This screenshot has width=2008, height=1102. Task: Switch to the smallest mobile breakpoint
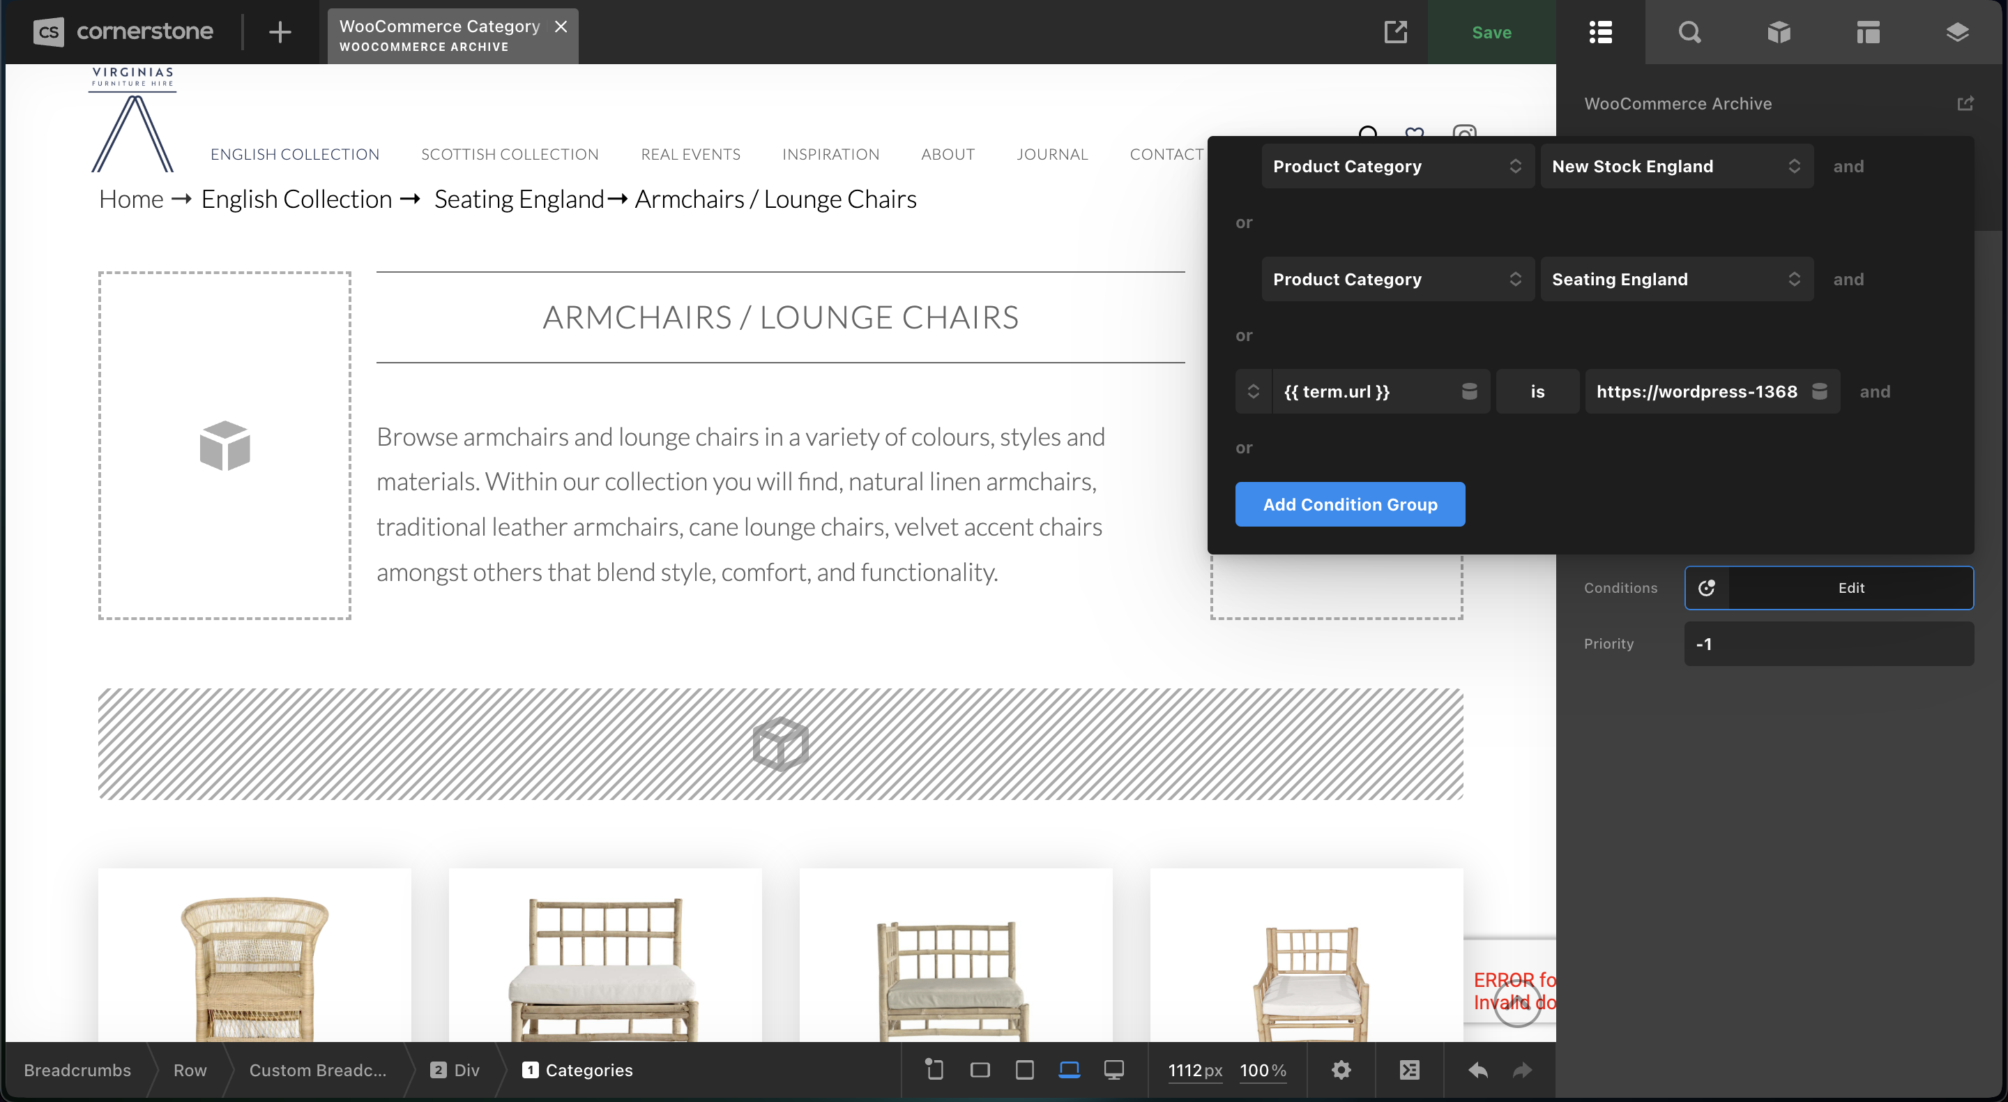(934, 1069)
